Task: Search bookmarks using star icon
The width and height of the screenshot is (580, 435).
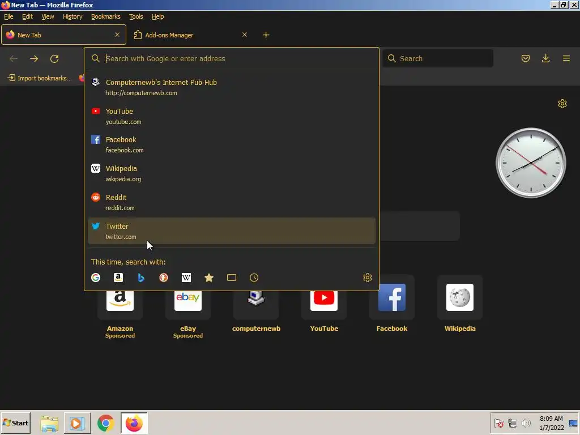Action: click(x=209, y=278)
